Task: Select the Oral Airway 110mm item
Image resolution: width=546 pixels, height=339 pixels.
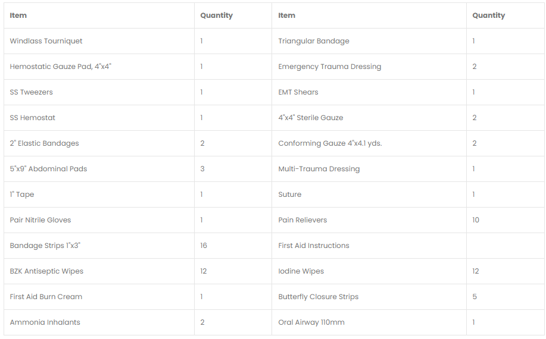Action: 311,322
